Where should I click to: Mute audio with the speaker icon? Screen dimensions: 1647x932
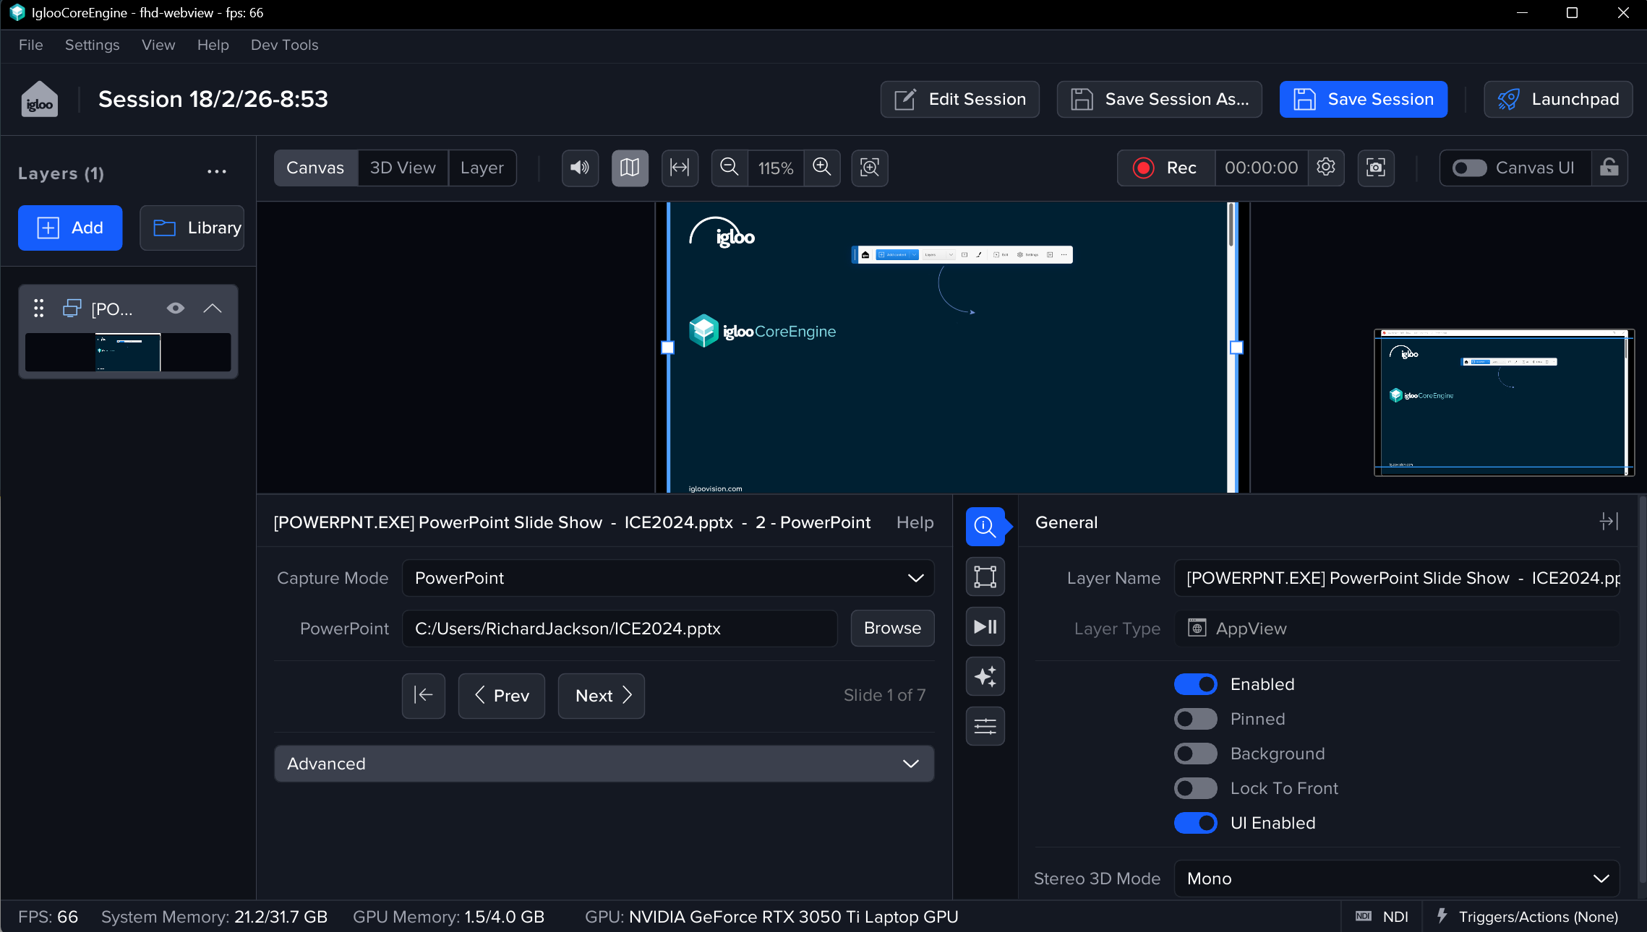click(x=580, y=168)
